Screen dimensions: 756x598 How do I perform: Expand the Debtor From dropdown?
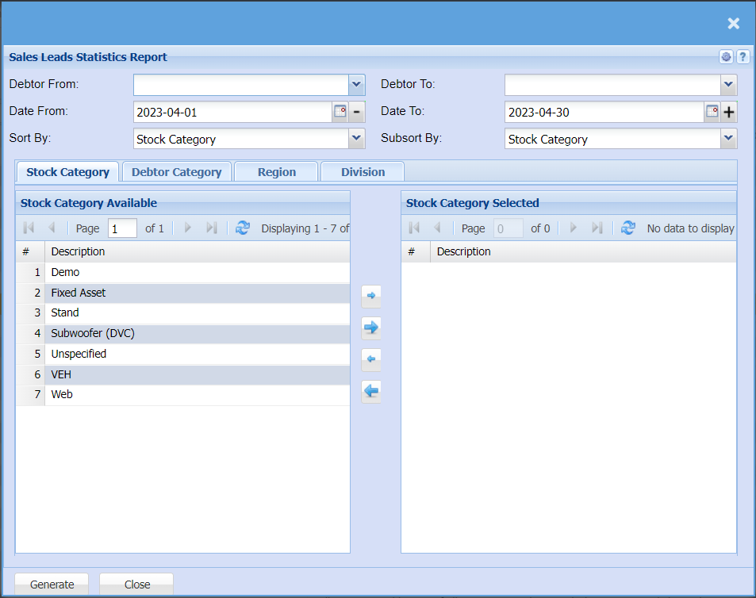pyautogui.click(x=356, y=84)
